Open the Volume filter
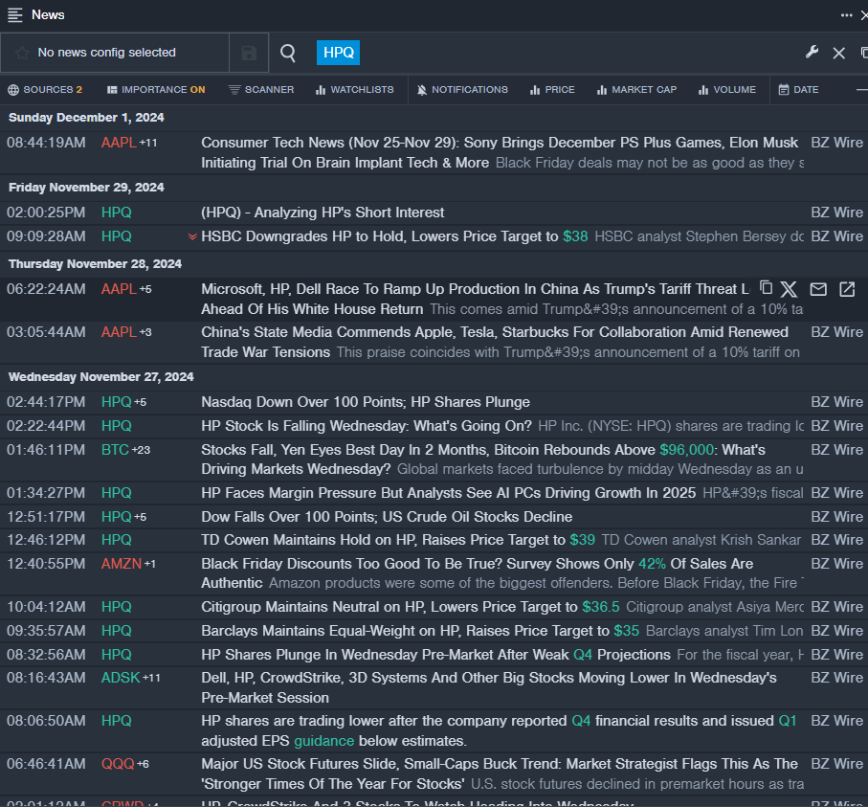 click(x=727, y=90)
